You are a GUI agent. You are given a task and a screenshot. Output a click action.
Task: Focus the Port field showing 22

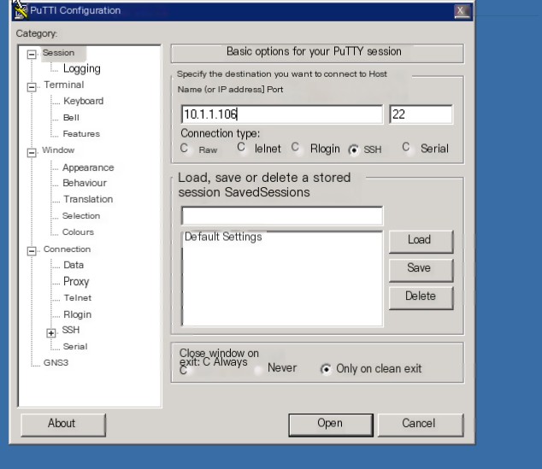point(421,114)
